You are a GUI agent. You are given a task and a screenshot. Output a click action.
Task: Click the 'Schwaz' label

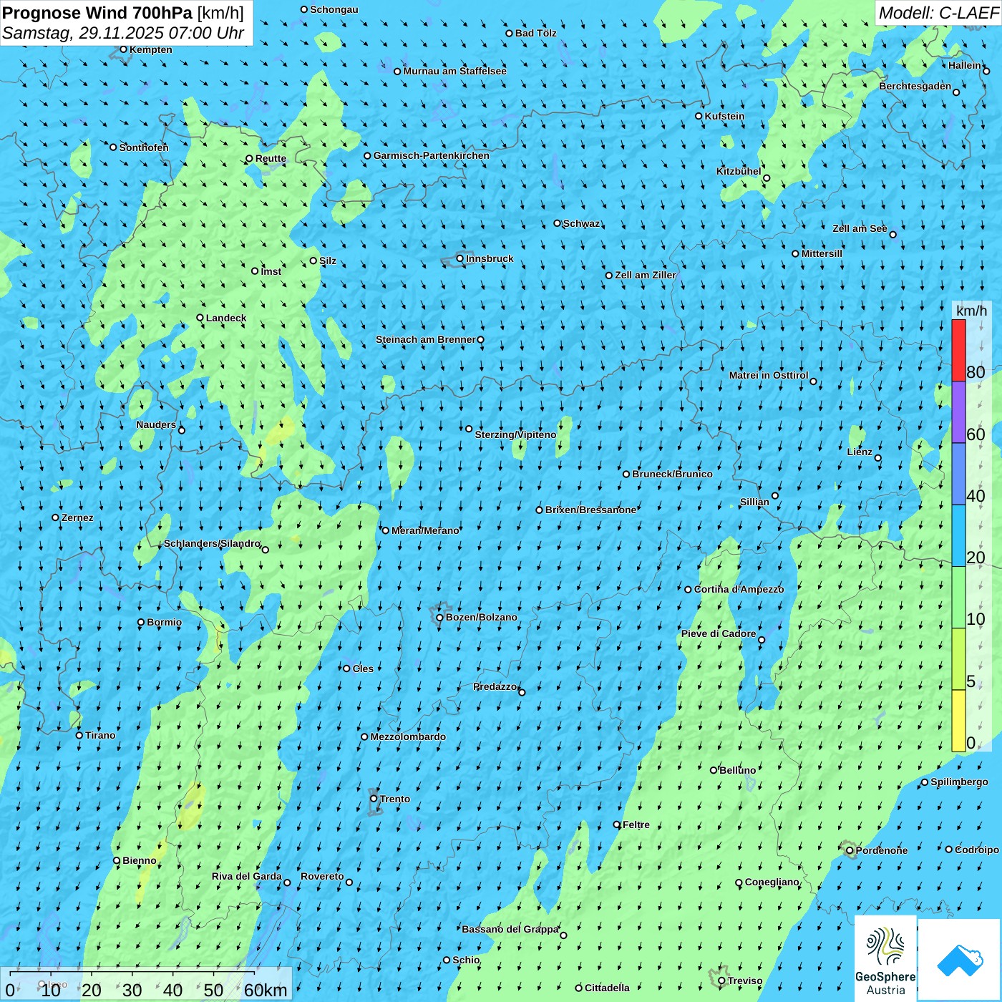click(x=581, y=223)
